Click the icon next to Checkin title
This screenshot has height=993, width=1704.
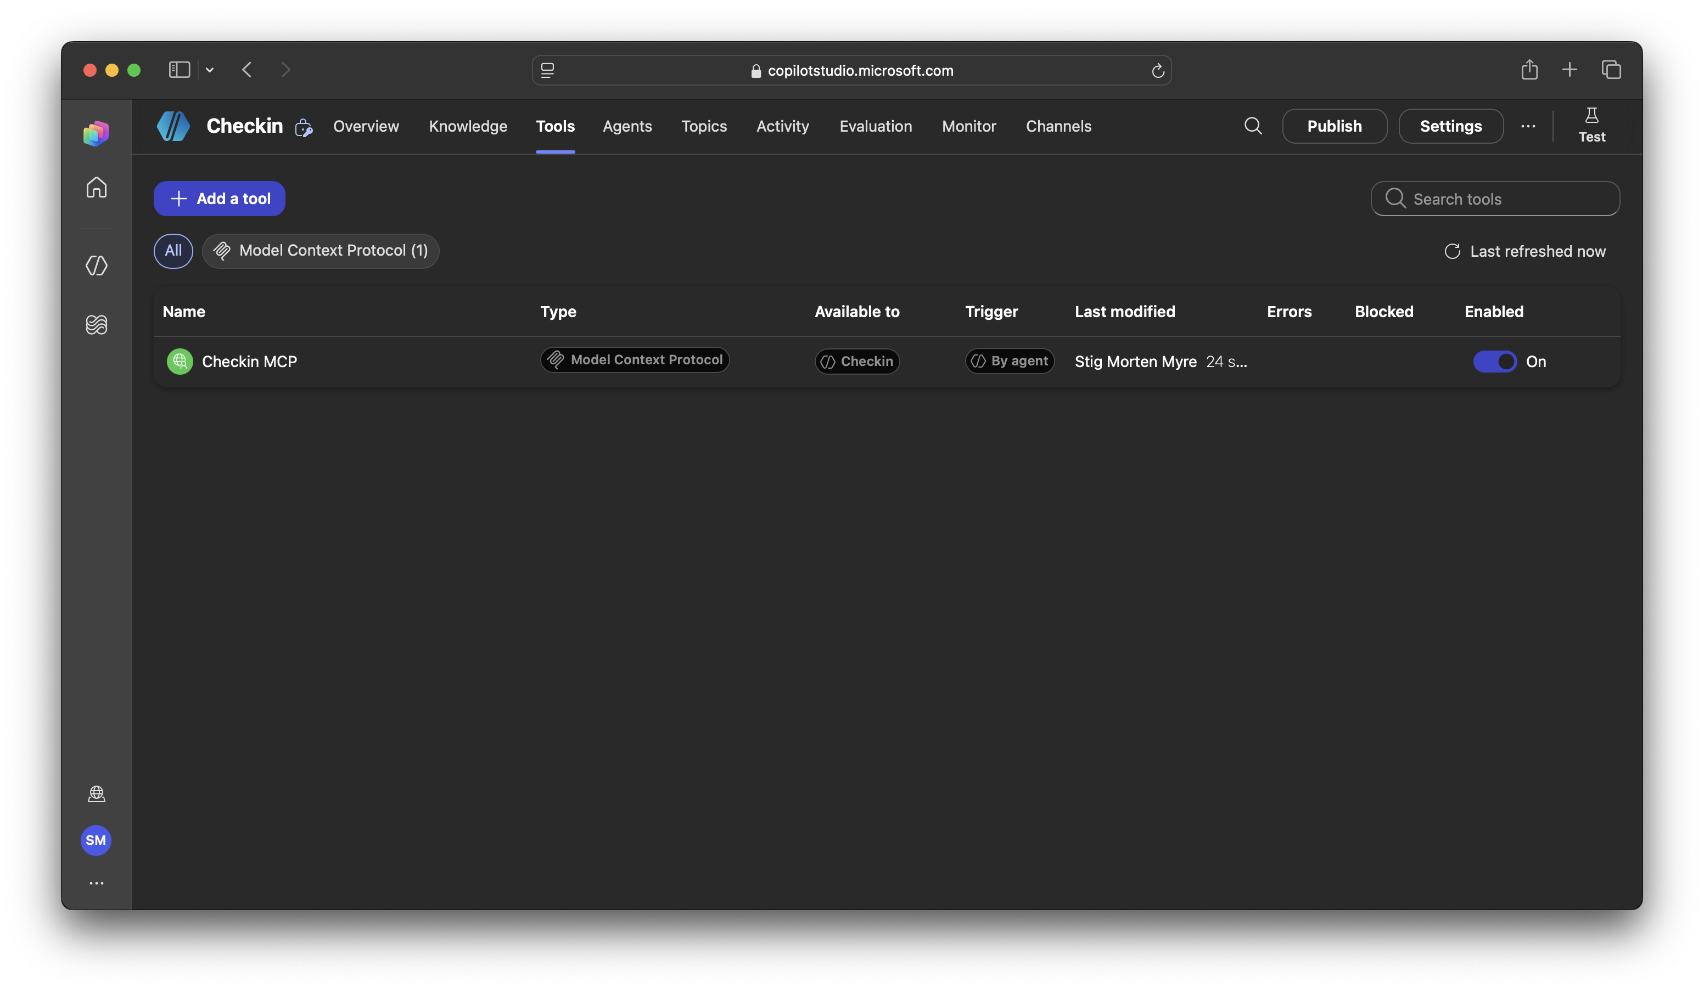tap(304, 127)
